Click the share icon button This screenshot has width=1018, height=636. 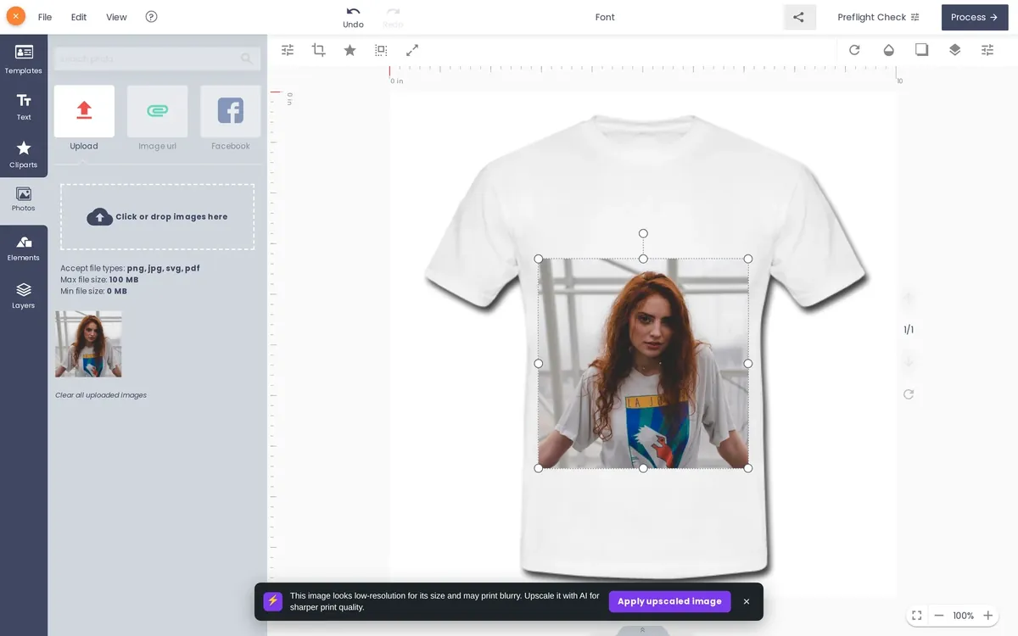pyautogui.click(x=798, y=17)
